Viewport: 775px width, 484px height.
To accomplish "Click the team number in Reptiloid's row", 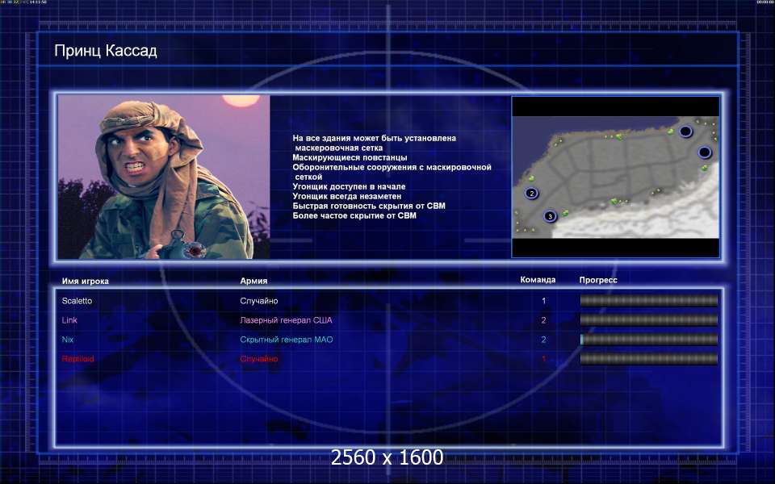I will point(543,358).
